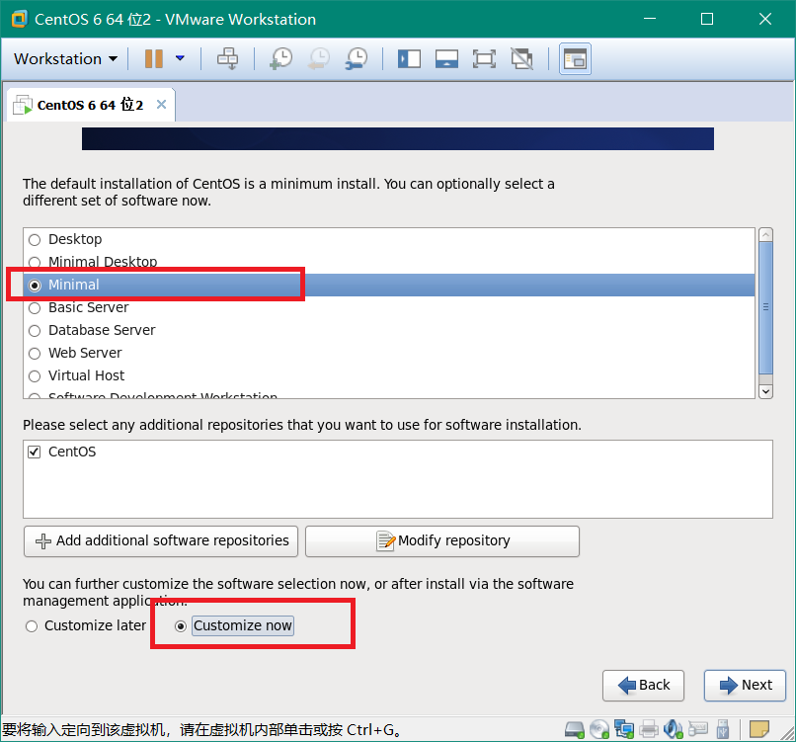796x742 pixels.
Task: Switch to Unity mode
Action: [521, 59]
